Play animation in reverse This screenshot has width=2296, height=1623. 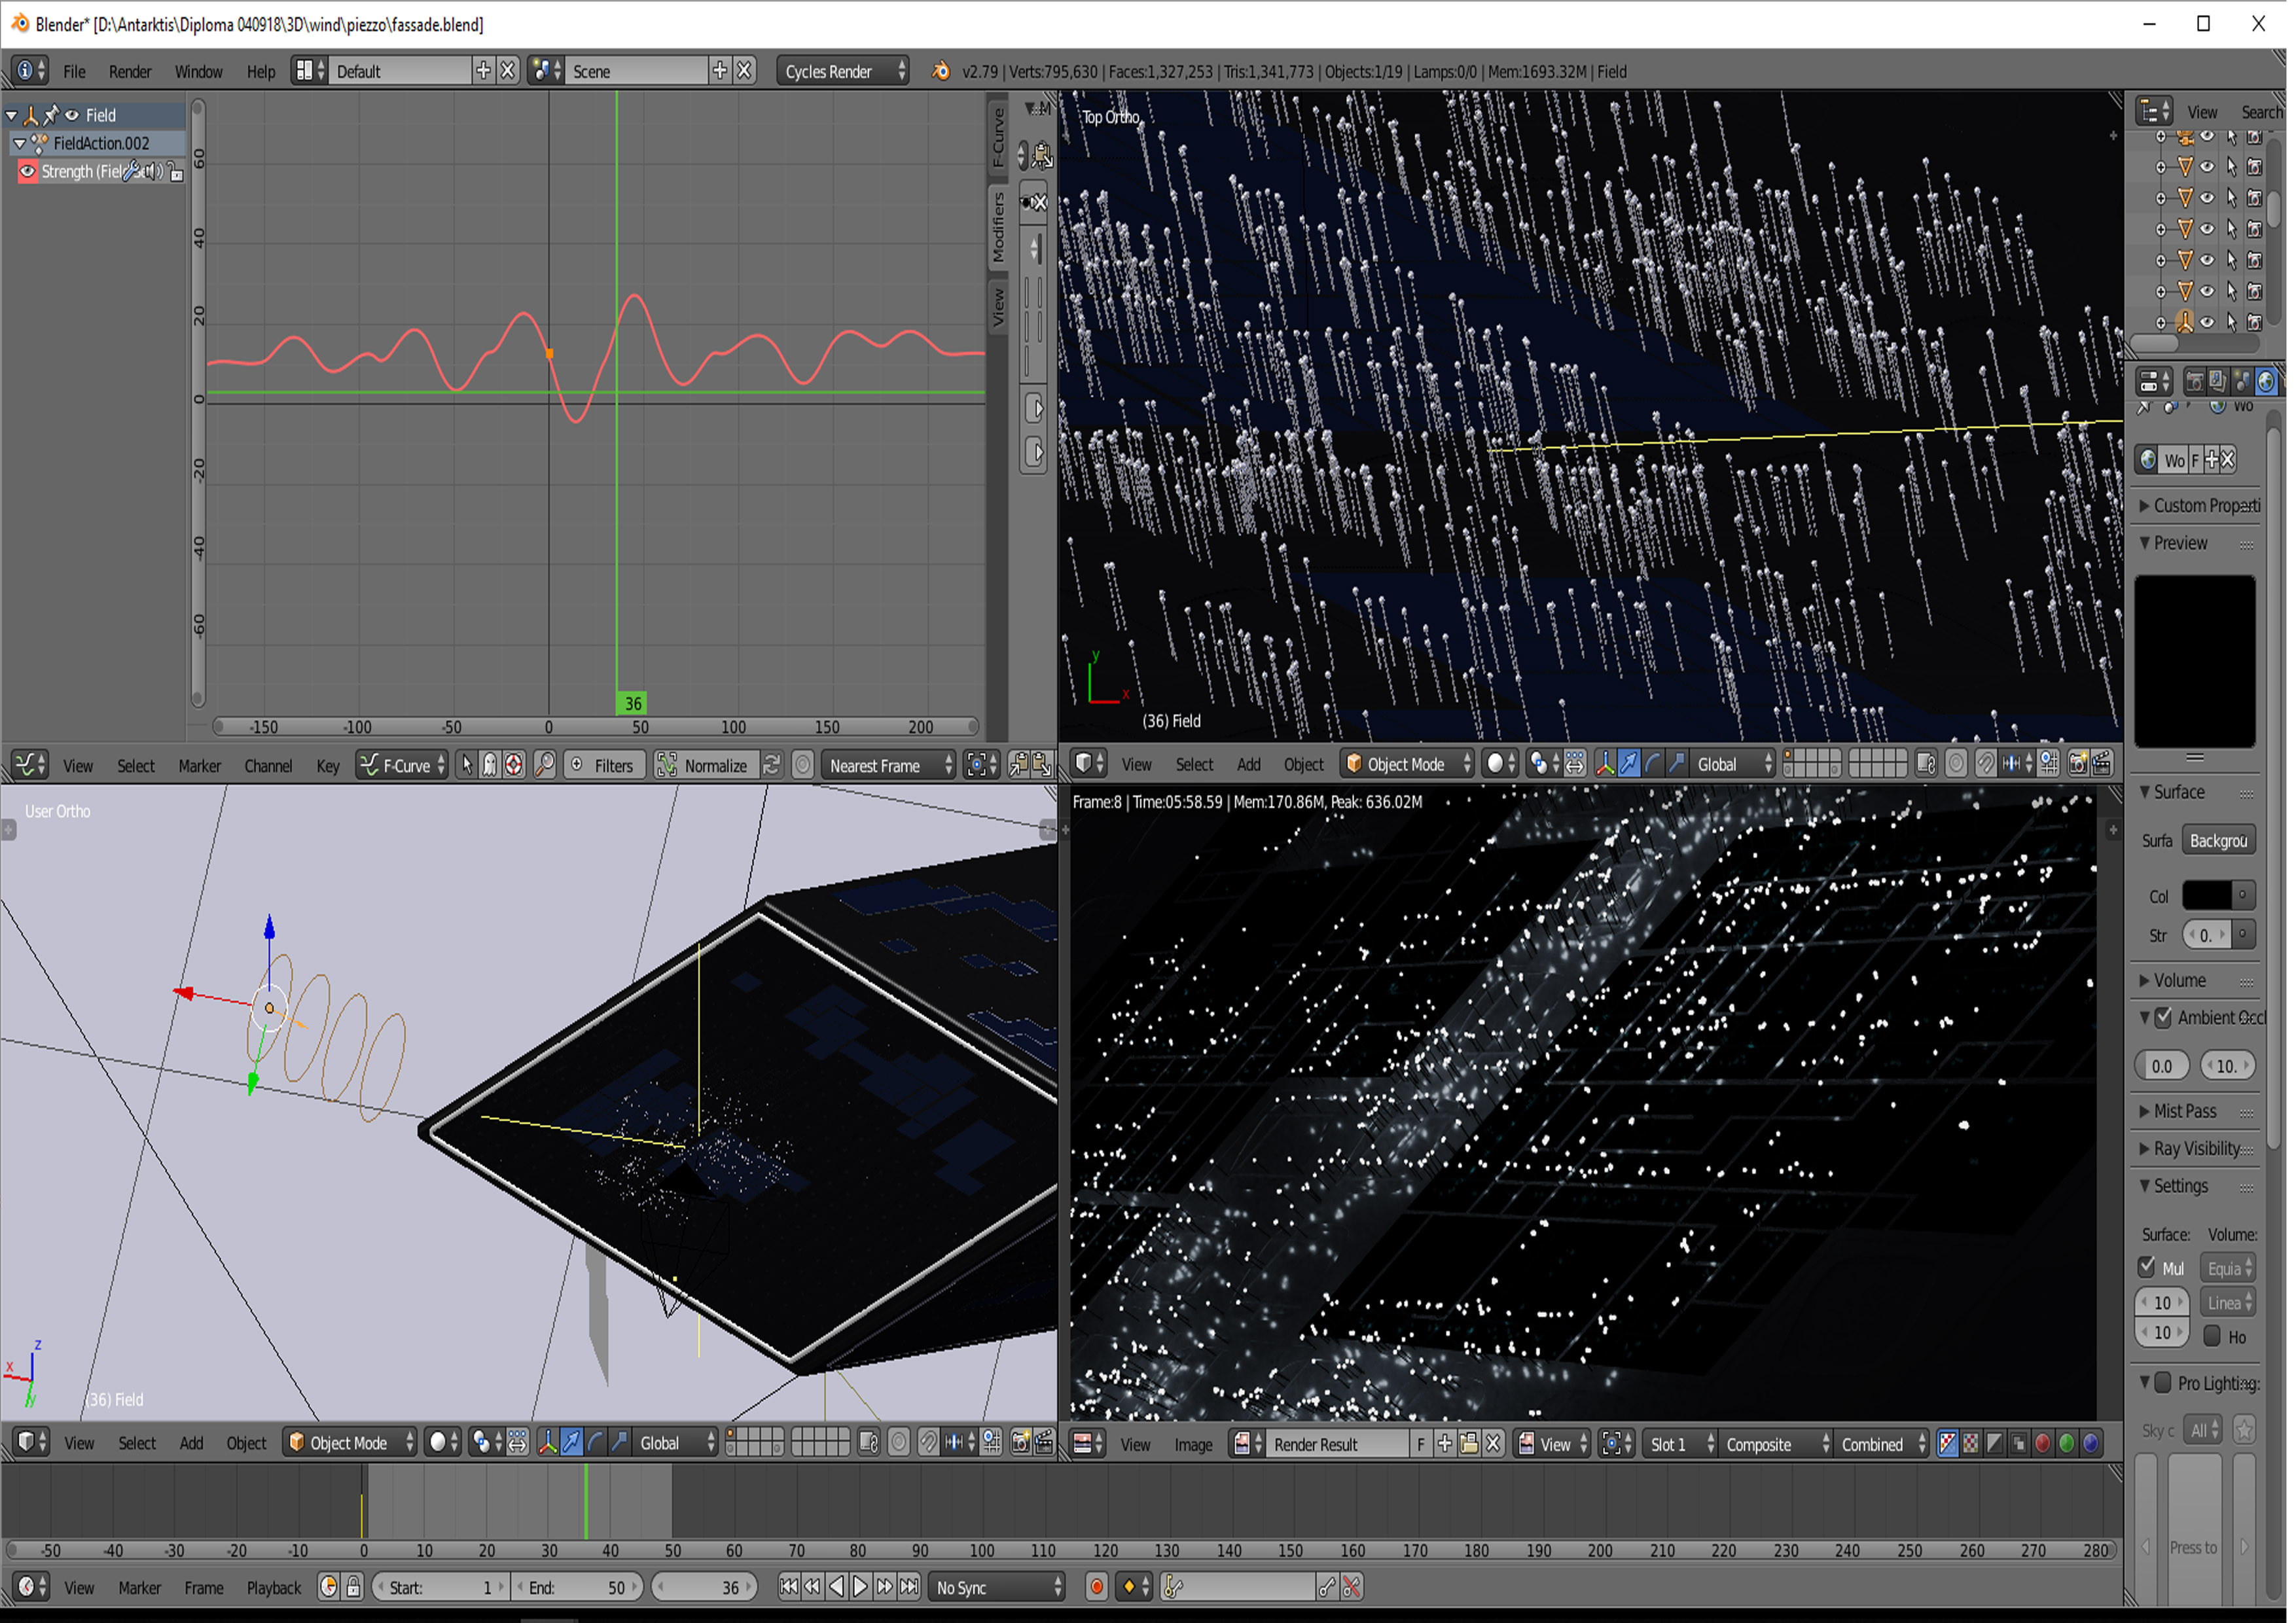tap(837, 1587)
